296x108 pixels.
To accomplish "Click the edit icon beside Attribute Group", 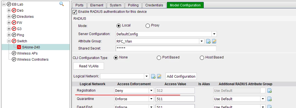I will pos(214,41).
